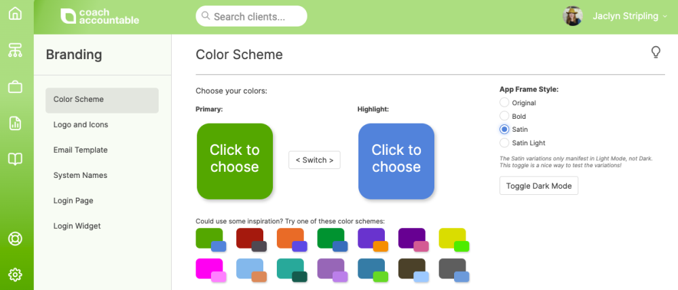Pick the blue Highlight color swatch

pyautogui.click(x=396, y=161)
